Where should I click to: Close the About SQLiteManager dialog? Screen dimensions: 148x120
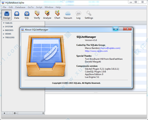[x=127, y=29]
